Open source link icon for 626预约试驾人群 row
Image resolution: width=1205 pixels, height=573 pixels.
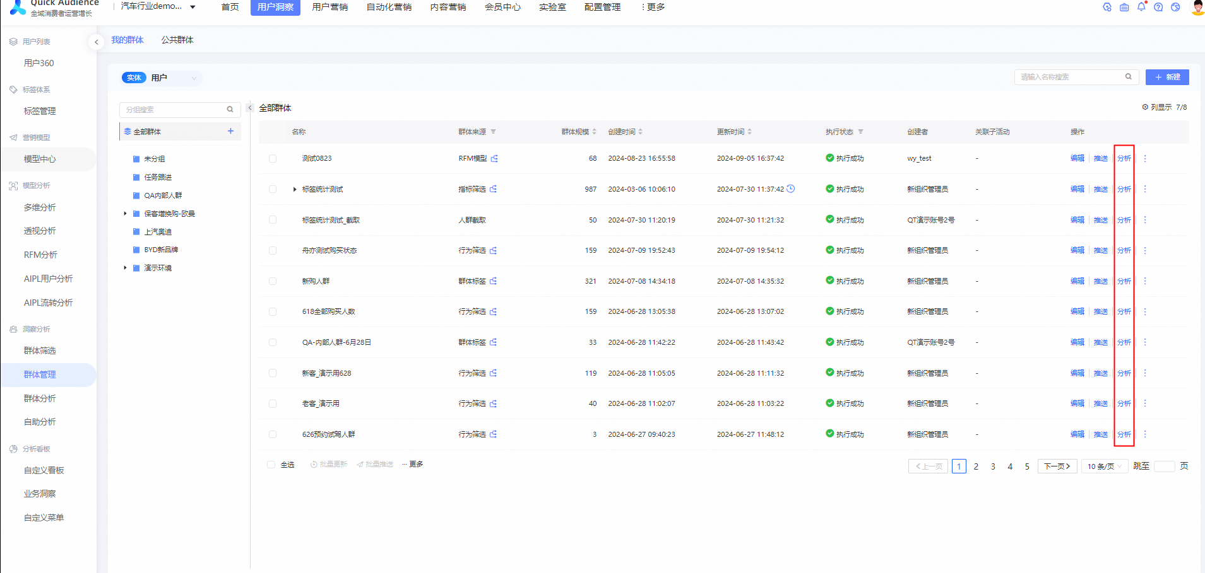tap(493, 434)
